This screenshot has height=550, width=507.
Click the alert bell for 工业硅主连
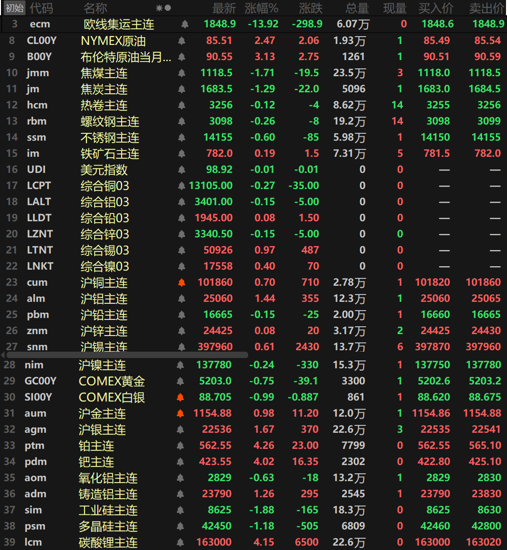[181, 509]
